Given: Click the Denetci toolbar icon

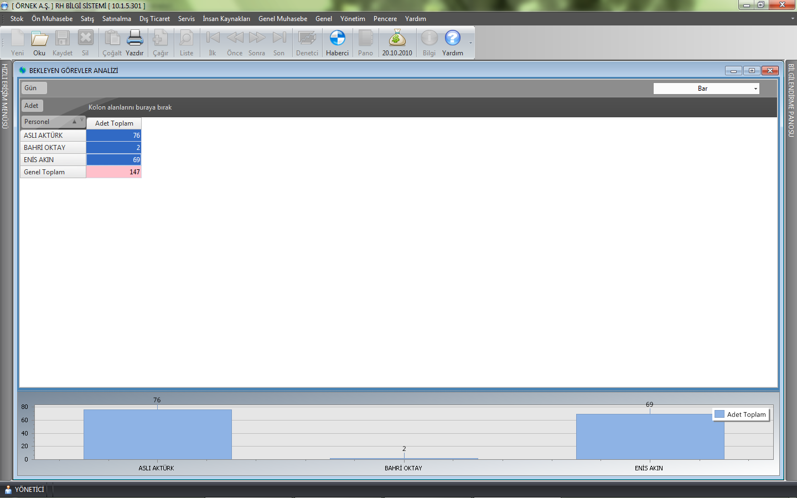Looking at the screenshot, I should pos(307,39).
